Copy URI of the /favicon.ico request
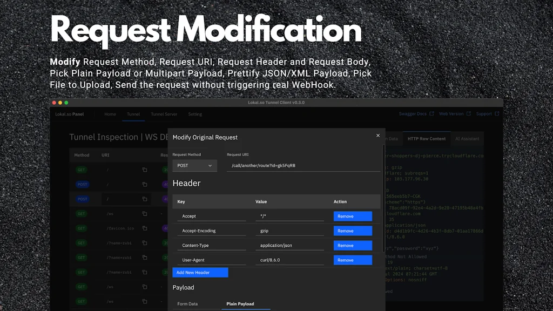 144,228
